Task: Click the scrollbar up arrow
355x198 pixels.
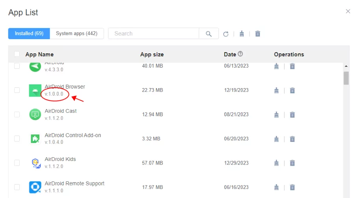Action: click(346, 66)
